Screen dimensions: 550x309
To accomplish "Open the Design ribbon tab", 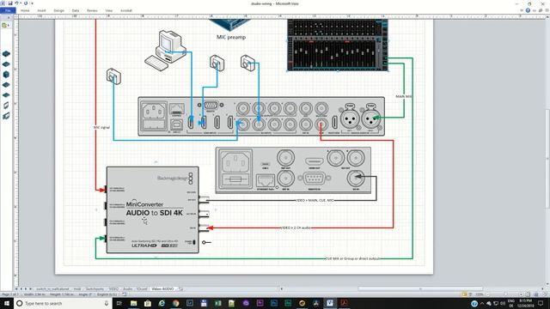I will tap(59, 10).
